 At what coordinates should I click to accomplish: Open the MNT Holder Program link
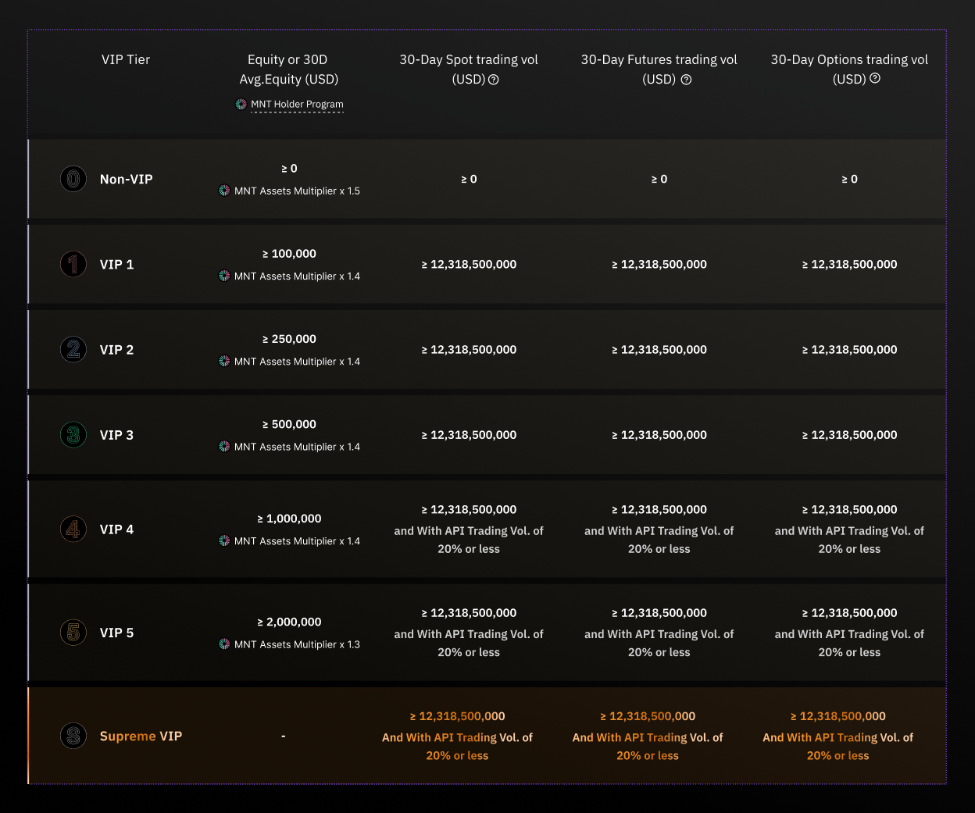point(298,104)
